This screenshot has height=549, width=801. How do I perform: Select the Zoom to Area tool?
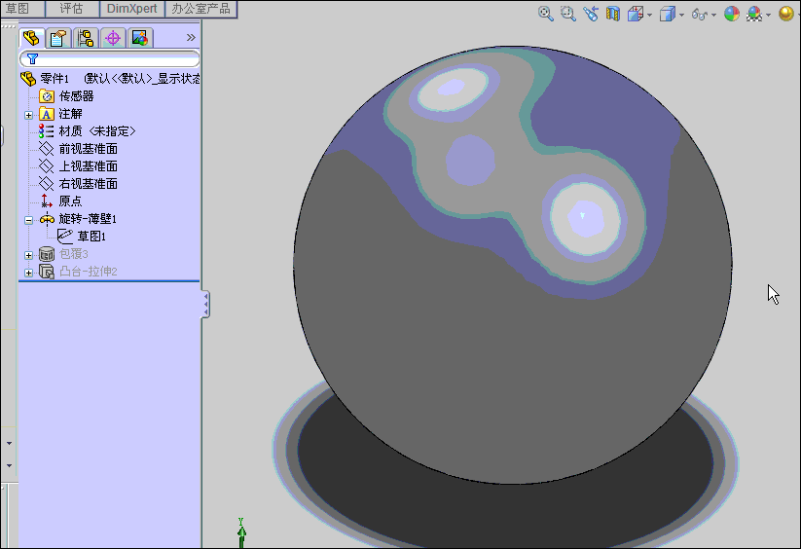(568, 14)
